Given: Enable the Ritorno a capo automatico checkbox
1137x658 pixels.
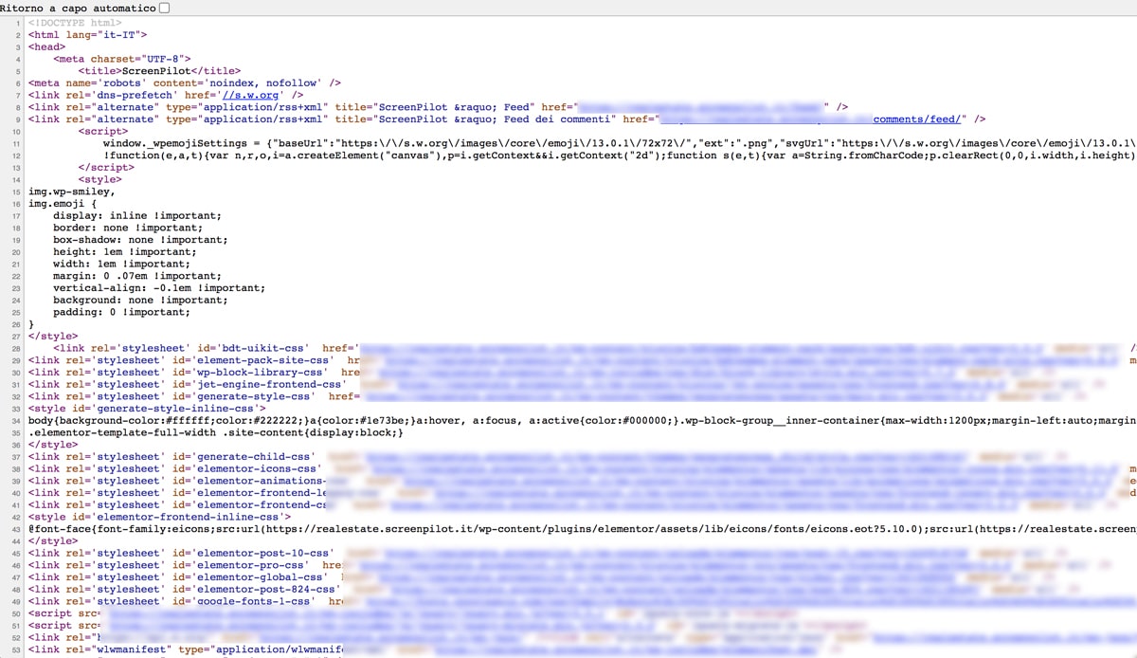Looking at the screenshot, I should pos(165,8).
